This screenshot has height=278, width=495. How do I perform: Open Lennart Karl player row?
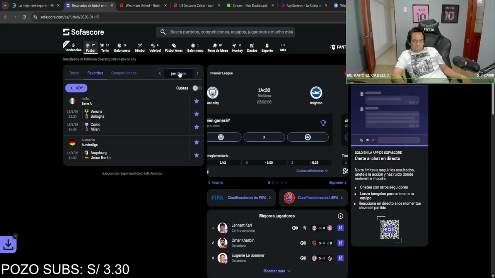277,228
